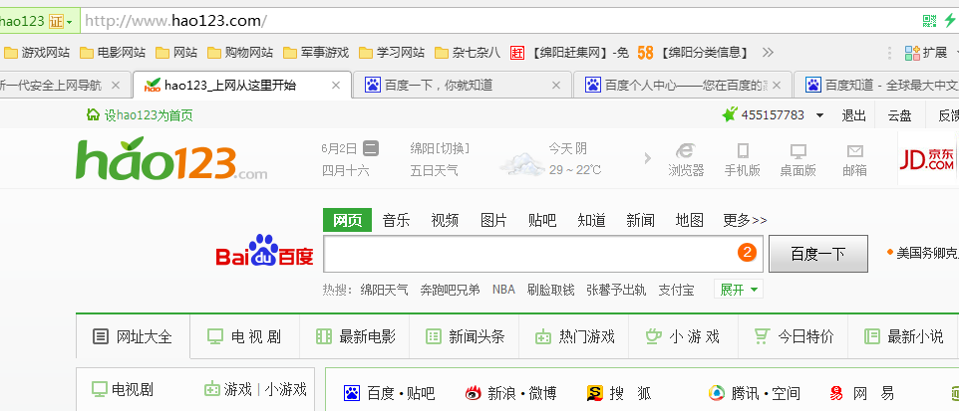This screenshot has height=411, width=959.
Task: Close the 百度一下，你就知道 tab
Action: click(555, 86)
